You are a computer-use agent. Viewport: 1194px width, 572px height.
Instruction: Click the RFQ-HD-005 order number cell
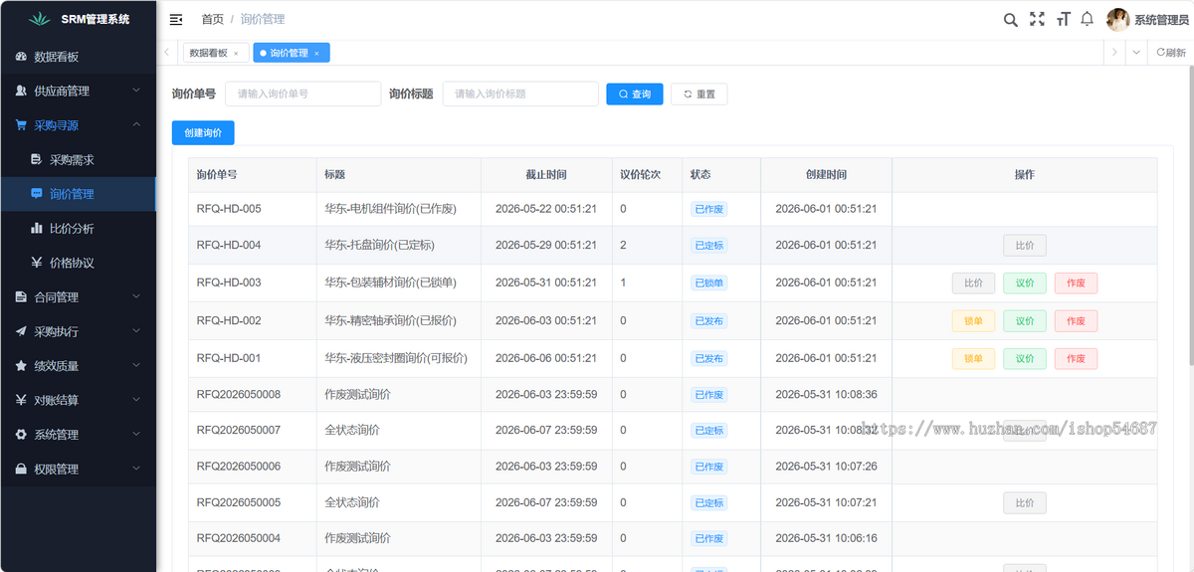[x=252, y=209]
